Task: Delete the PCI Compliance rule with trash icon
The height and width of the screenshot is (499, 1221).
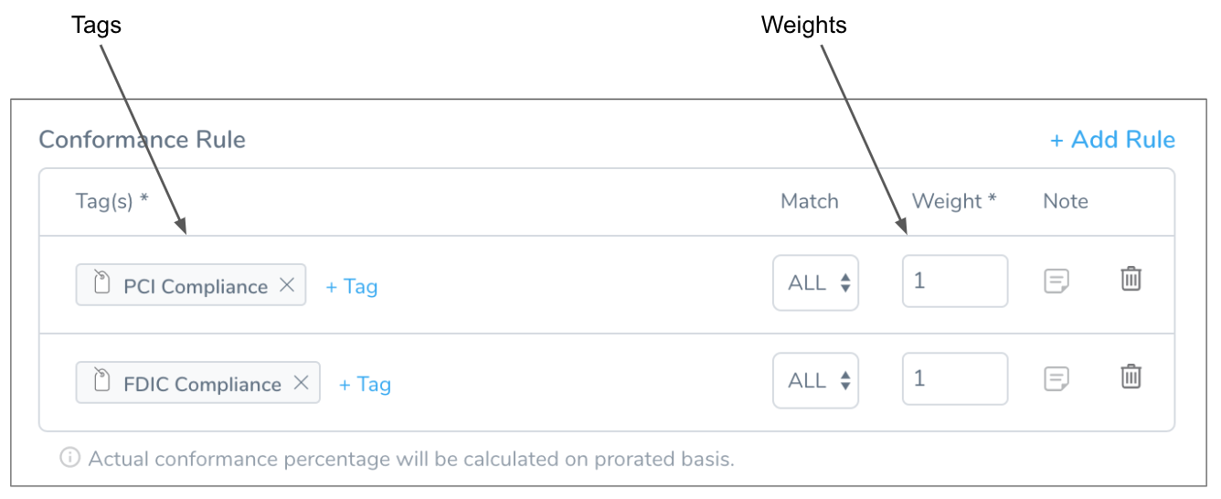Action: (1131, 279)
